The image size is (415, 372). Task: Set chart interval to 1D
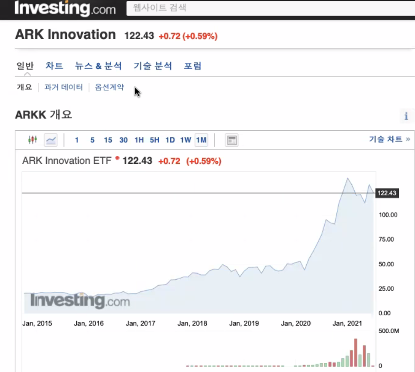point(170,140)
